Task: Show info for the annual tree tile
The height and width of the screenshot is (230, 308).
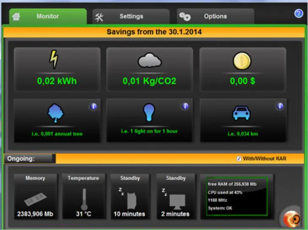Action: click(x=93, y=106)
